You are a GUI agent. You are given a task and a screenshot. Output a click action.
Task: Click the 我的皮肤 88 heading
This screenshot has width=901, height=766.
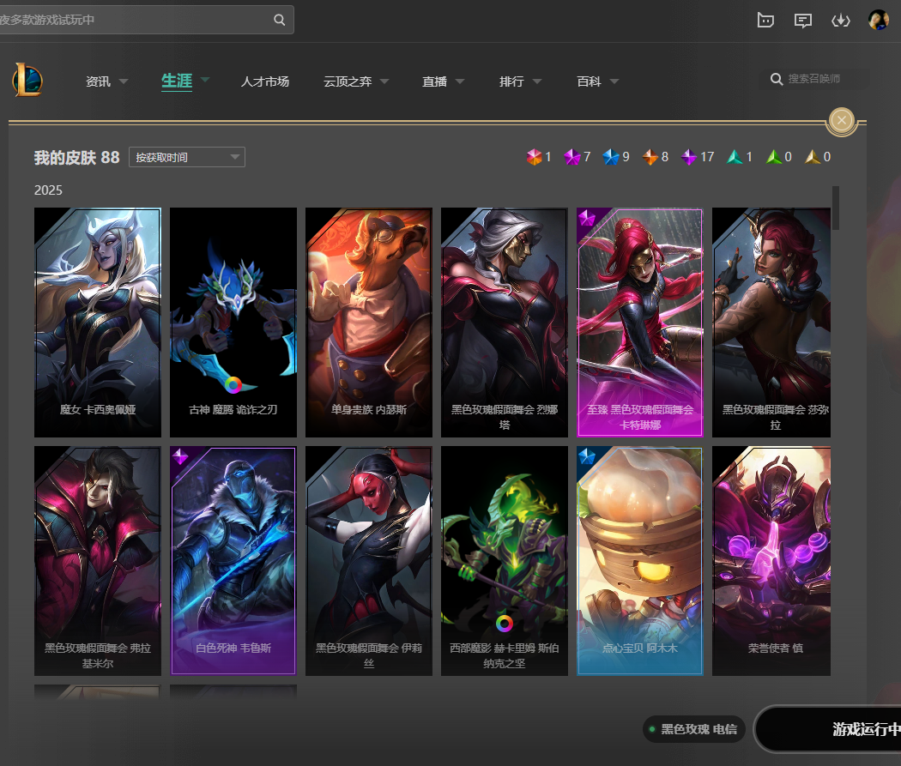click(76, 157)
